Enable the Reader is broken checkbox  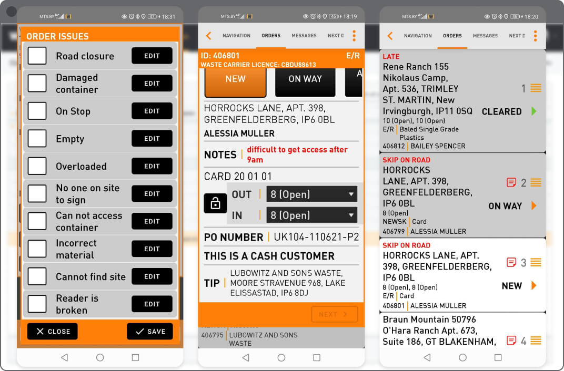37,304
